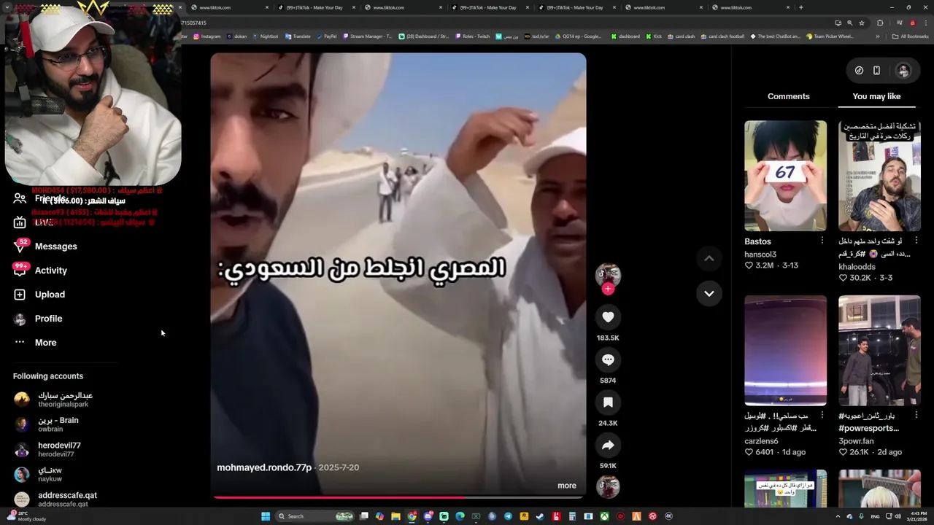The width and height of the screenshot is (934, 525).
Task: Like the video with the heart icon
Action: pos(608,317)
